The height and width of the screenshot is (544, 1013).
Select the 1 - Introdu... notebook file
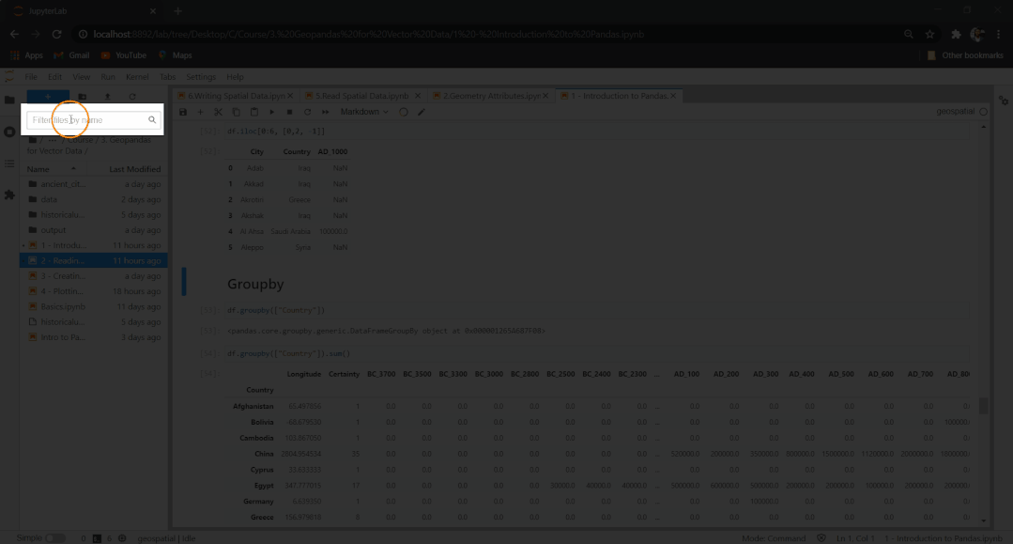[94, 245]
